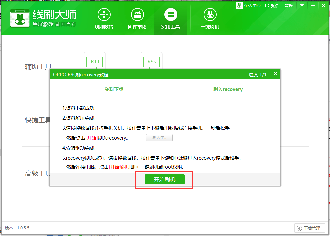Click the 下载管理 download arrow icon
Image resolution: width=330 pixels, height=236 pixels.
pyautogui.click(x=299, y=228)
